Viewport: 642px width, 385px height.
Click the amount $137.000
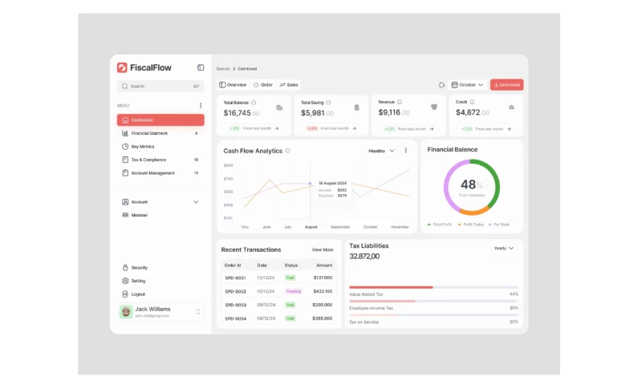(x=323, y=278)
